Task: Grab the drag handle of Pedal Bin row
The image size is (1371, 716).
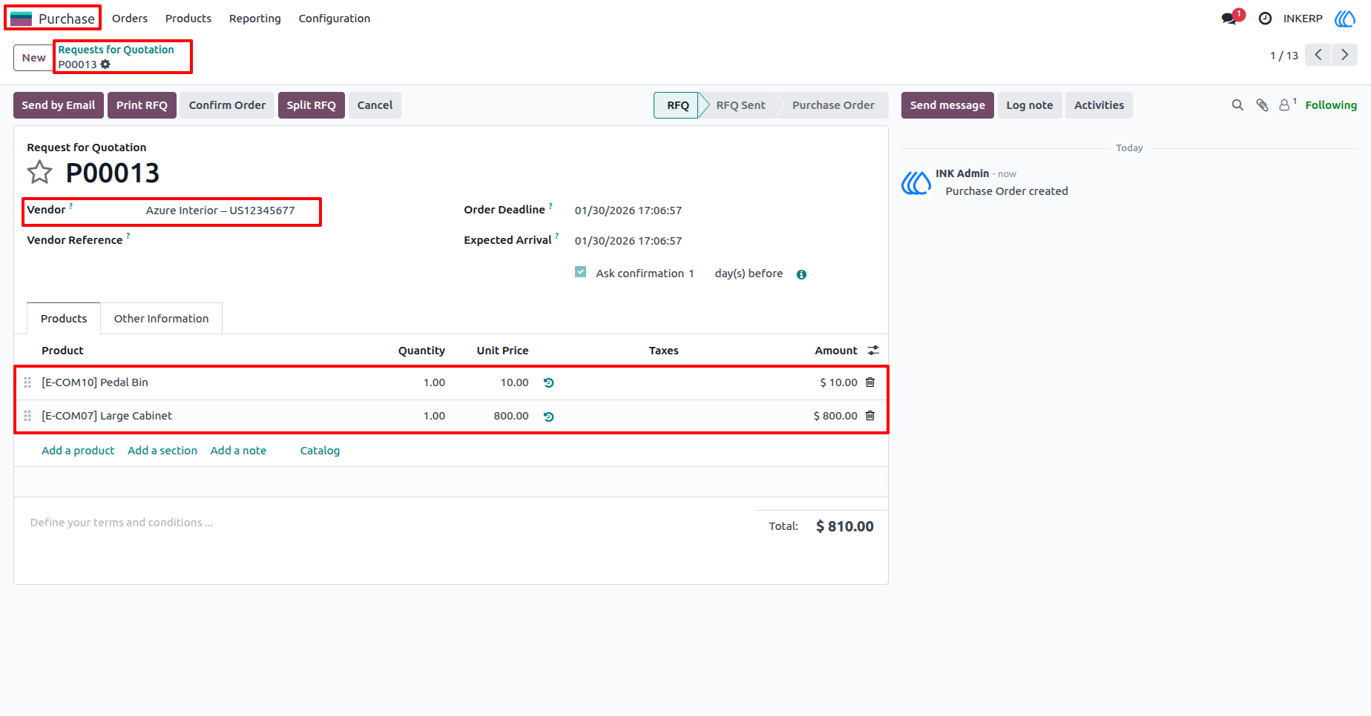Action: (x=27, y=382)
